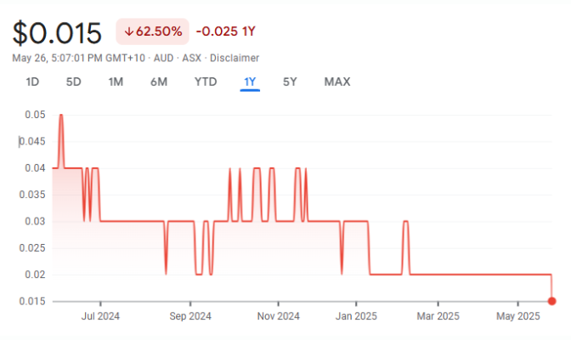Select the 1D time range tab
Screen dimensions: 571x340
(x=32, y=82)
